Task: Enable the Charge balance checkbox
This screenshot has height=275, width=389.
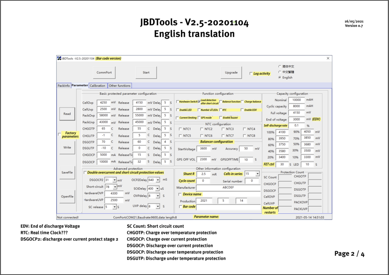Action: [242, 102]
